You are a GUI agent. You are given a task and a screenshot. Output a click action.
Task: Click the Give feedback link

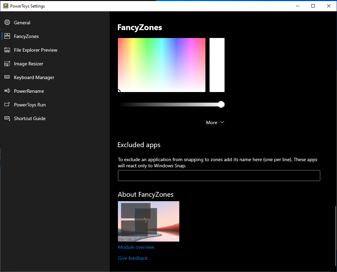(133, 258)
